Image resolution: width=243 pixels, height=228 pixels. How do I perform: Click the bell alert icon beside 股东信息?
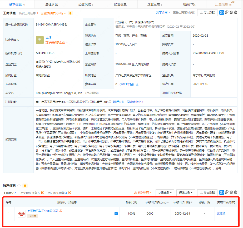pyautogui.click(x=25, y=186)
